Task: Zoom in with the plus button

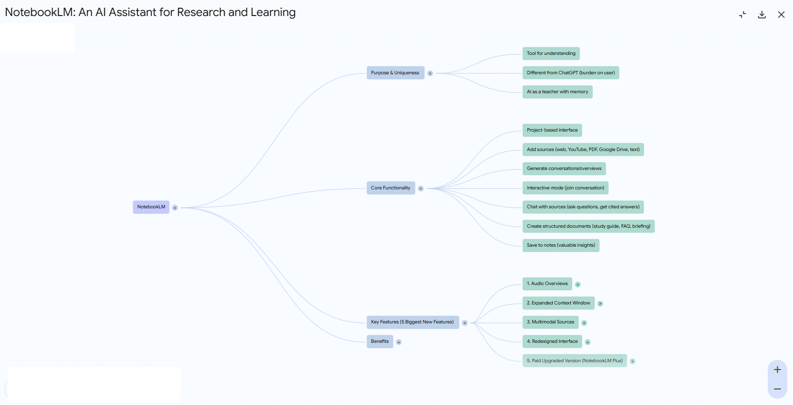Action: tap(777, 370)
